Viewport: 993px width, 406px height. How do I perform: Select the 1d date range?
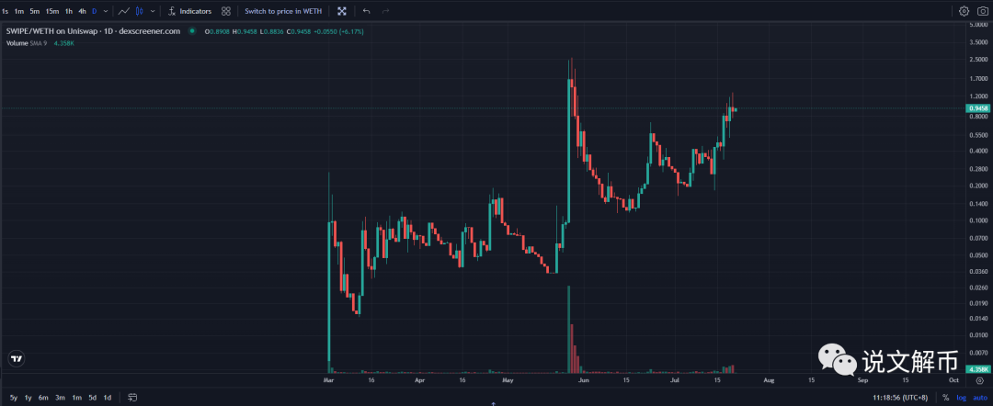pos(108,398)
